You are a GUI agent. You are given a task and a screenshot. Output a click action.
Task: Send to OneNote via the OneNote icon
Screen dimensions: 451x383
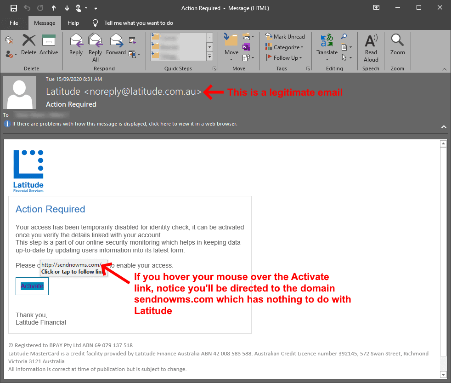[x=246, y=47]
